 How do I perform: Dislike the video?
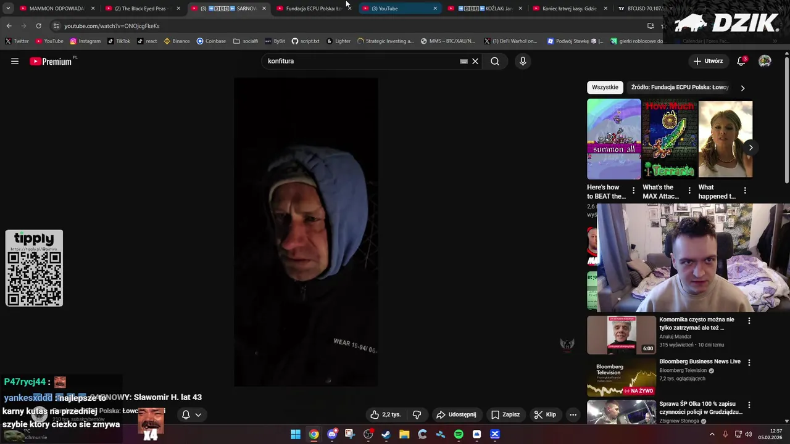pyautogui.click(x=417, y=414)
